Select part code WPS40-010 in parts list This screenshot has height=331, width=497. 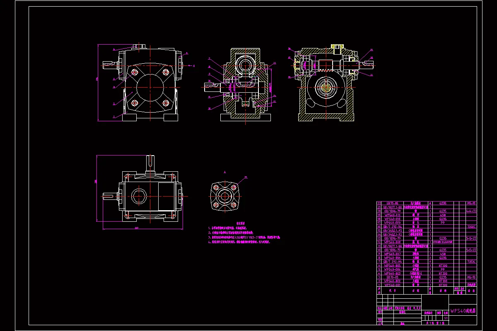pyautogui.click(x=393, y=219)
